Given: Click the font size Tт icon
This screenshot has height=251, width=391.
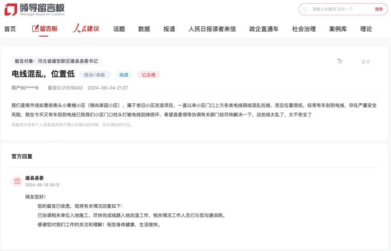Looking at the screenshot, I should click(340, 61).
